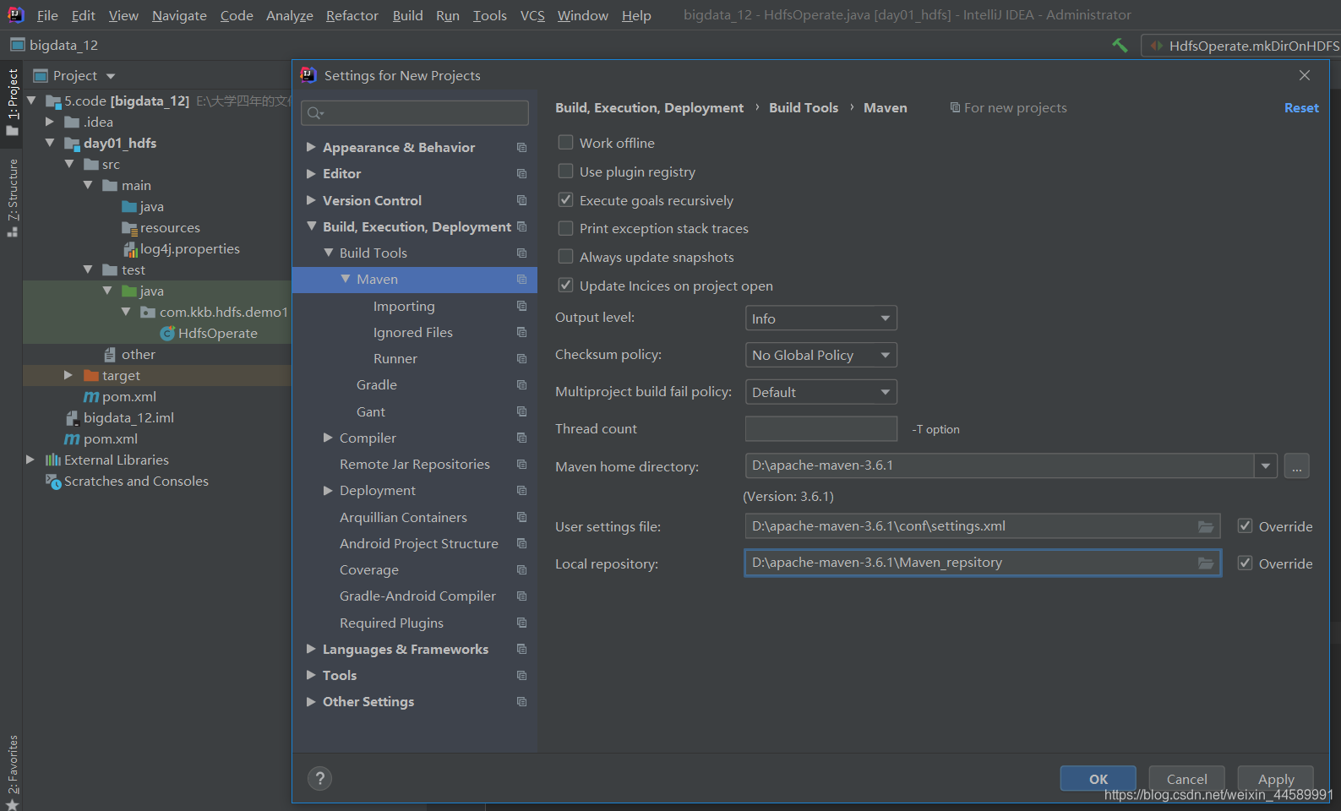1341x811 pixels.
Task: Click the bigdata_12 project icon in navigation bar
Action: [17, 45]
